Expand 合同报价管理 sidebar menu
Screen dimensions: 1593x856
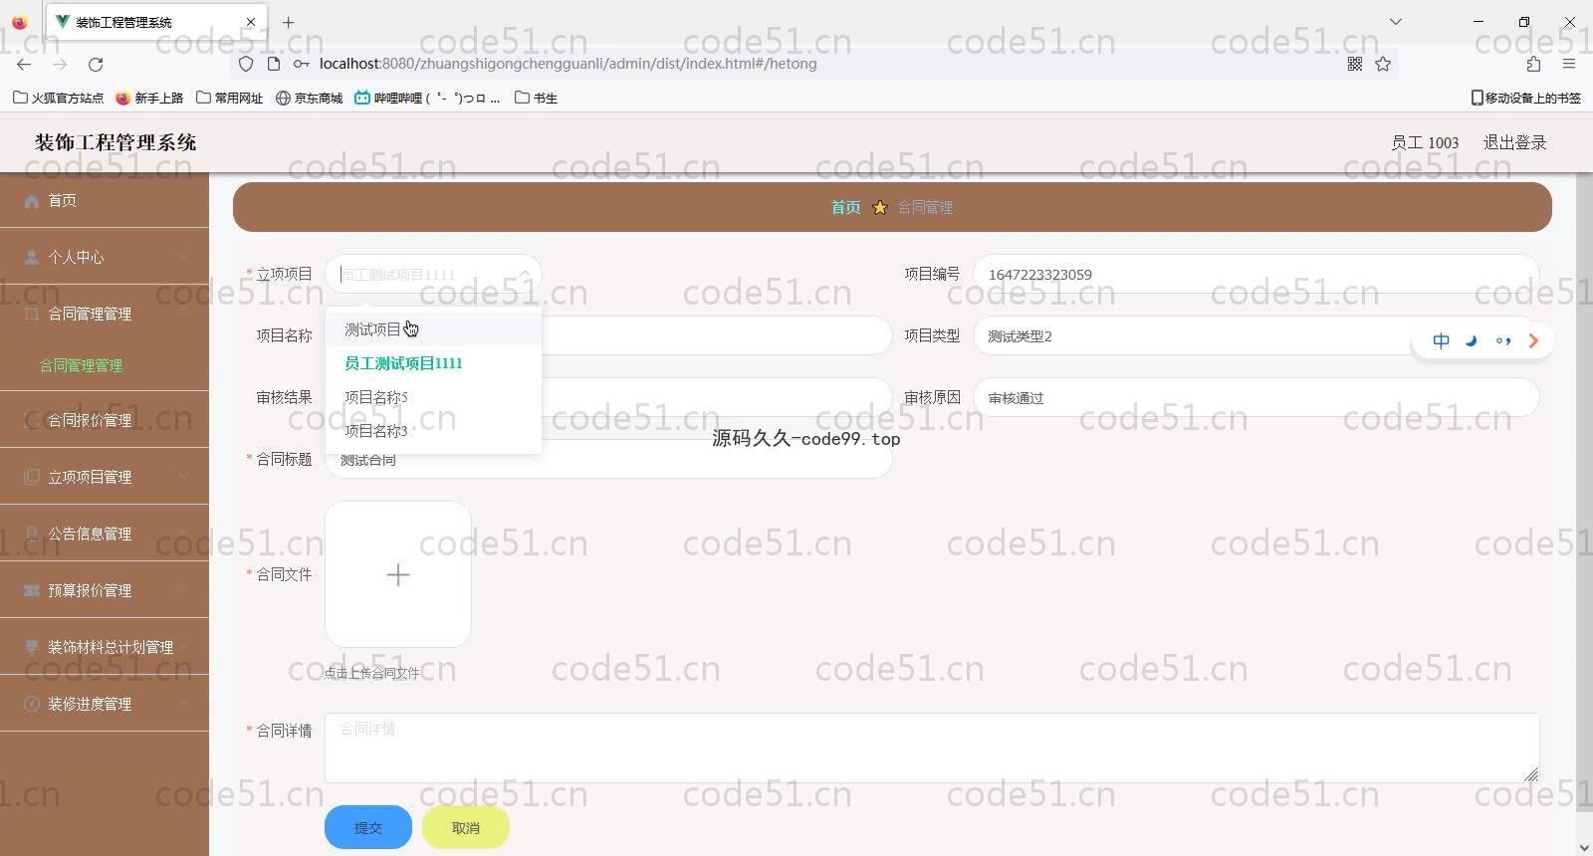coord(105,420)
